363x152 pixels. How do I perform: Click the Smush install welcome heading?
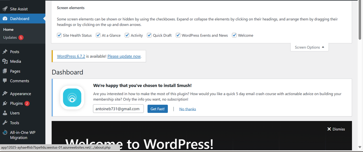pos(142,85)
